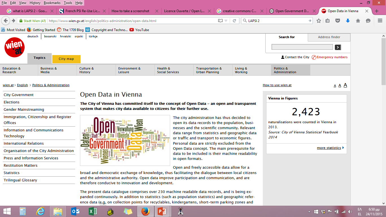This screenshot has height=217, width=386.
Task: Click the forward navigation arrow
Action: (x=13, y=21)
